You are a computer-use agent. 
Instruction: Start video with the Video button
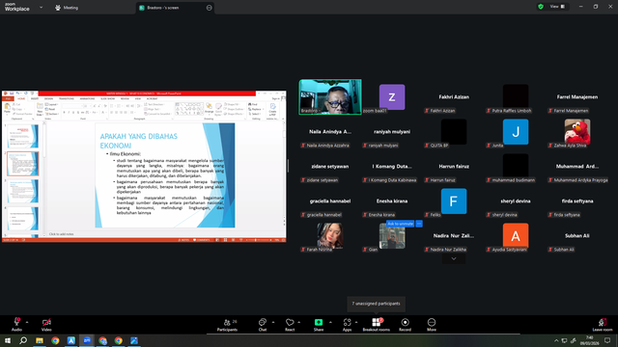[46, 324]
